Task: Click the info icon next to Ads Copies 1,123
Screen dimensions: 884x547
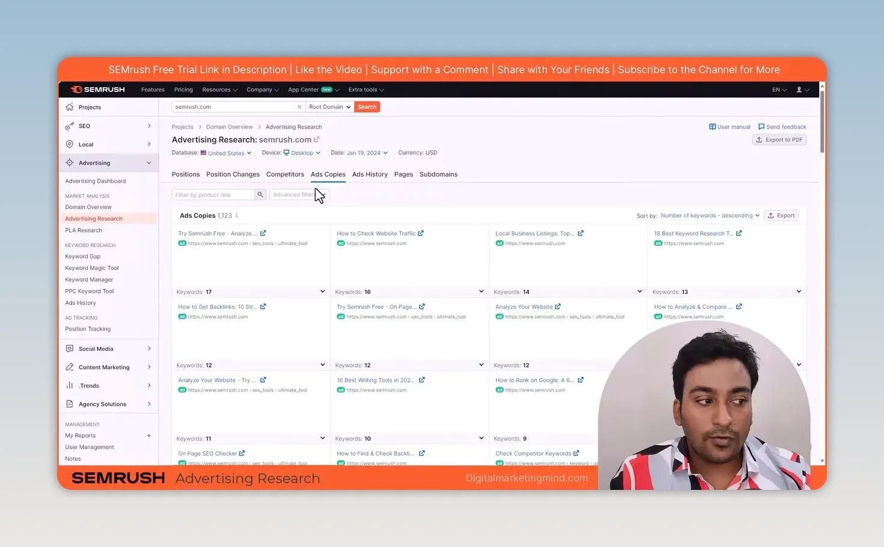Action: (x=237, y=215)
